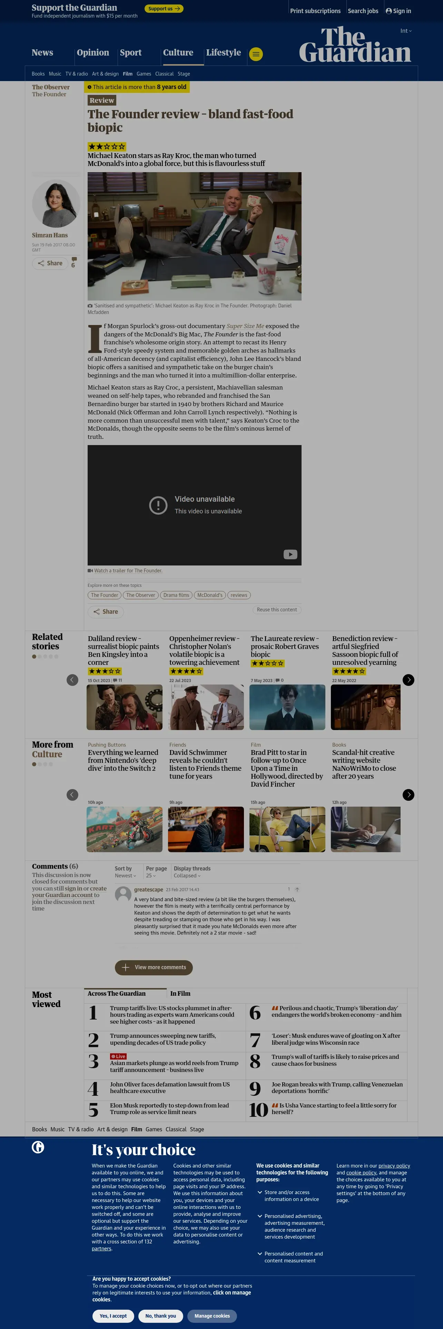Viewport: 443px width, 1329px height.
Task: Open the Culture section
Action: pos(178,53)
